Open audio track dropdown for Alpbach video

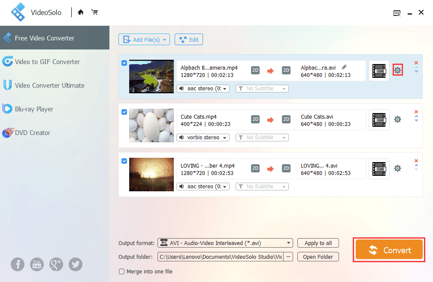pyautogui.click(x=203, y=89)
